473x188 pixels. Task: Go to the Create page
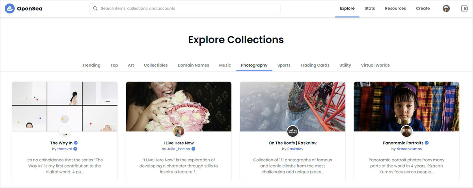423,8
